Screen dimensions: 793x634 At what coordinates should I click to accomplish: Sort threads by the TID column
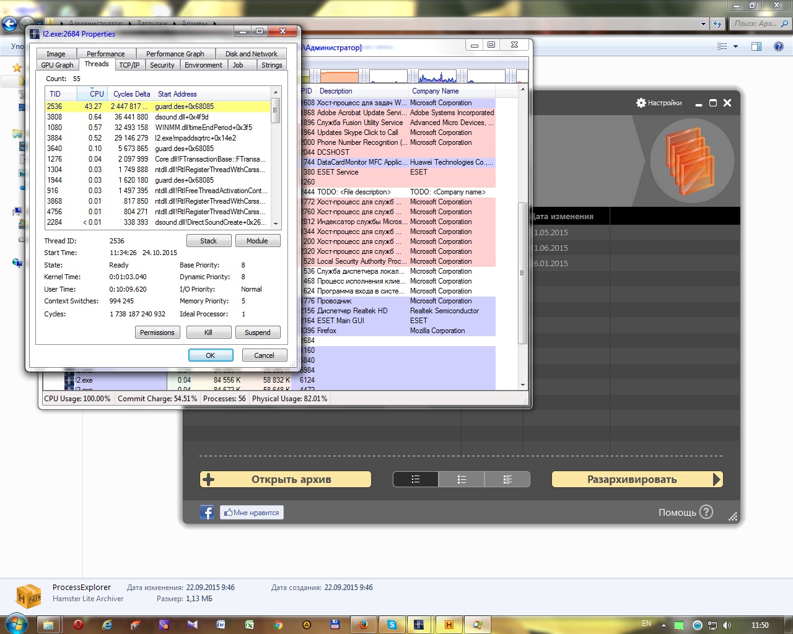pyautogui.click(x=61, y=94)
